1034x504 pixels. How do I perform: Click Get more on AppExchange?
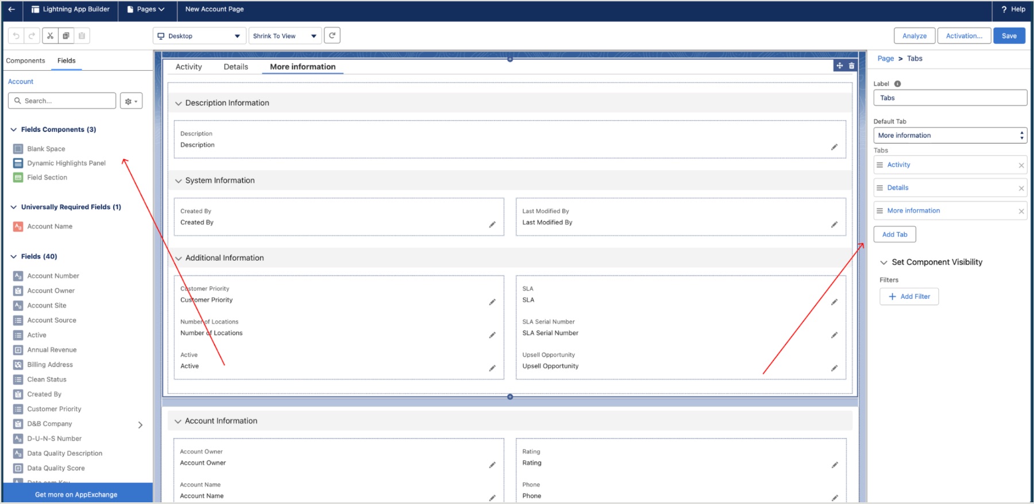[x=76, y=495]
